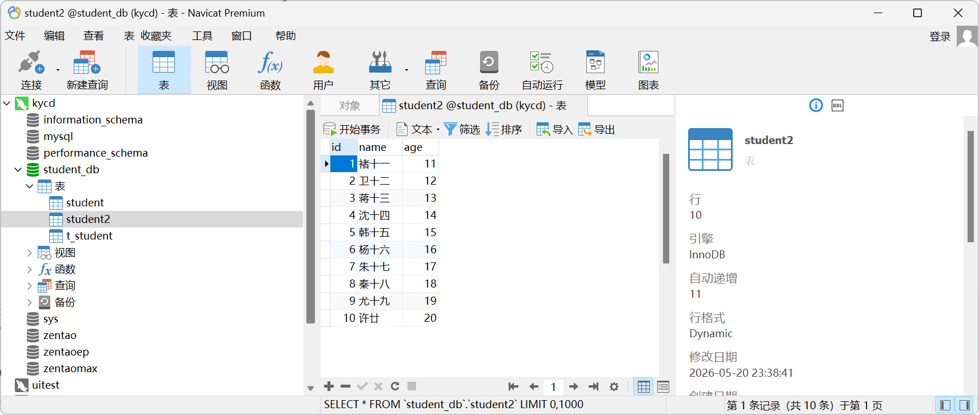
Task: Click the stop square icon
Action: coord(411,386)
